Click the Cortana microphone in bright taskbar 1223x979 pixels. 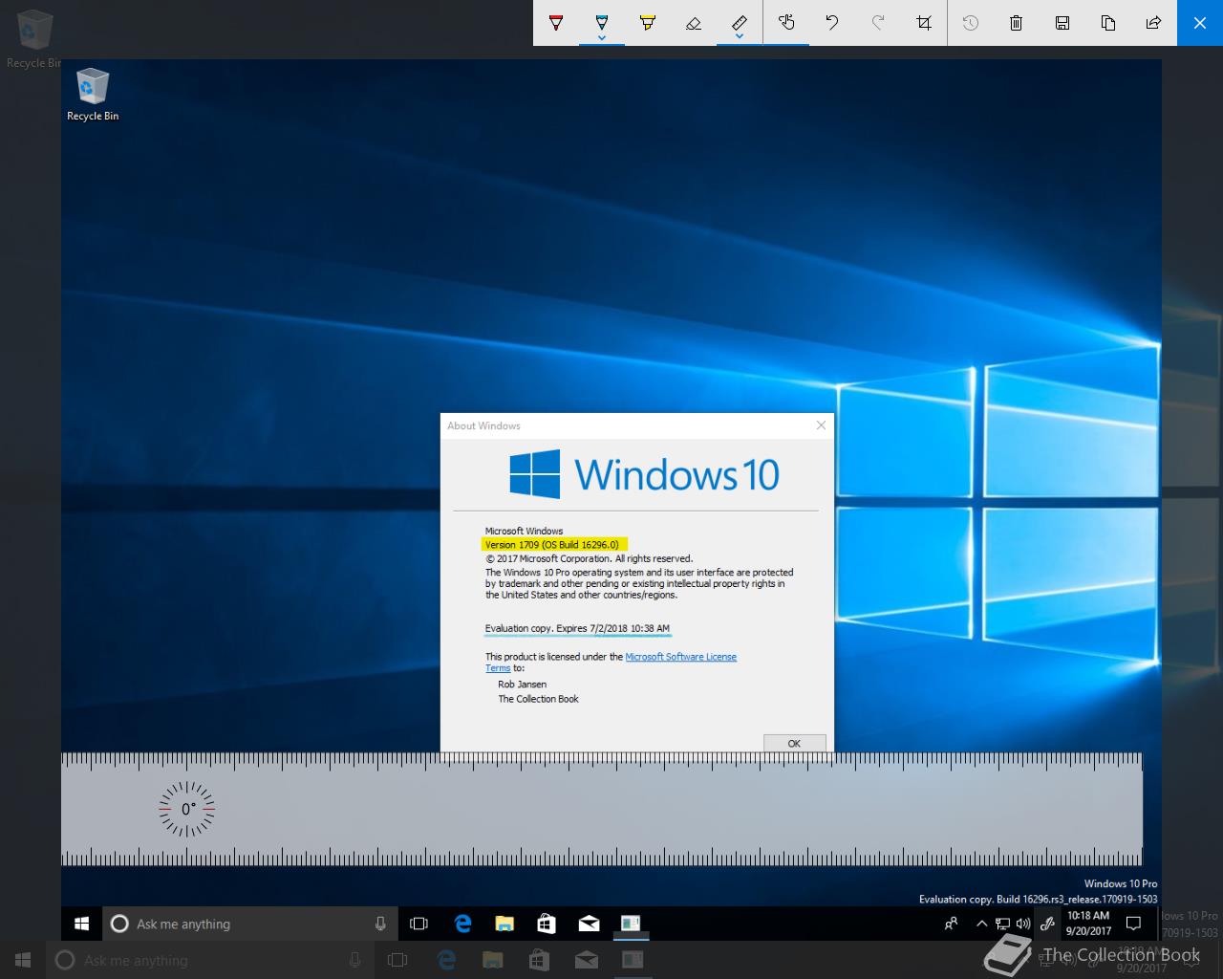tap(380, 924)
